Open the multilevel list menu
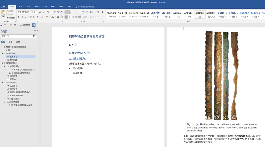 tap(77, 12)
